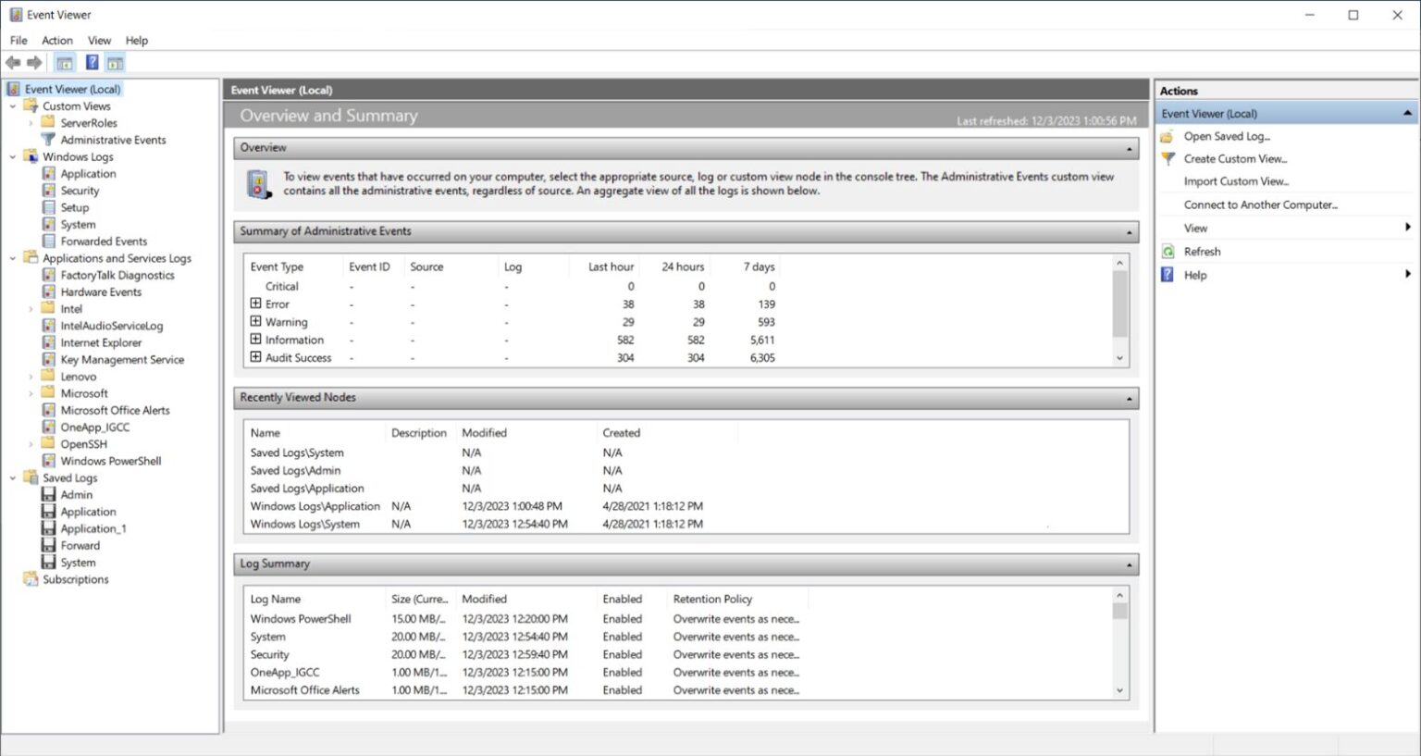
Task: Collapse the Recently Viewed Nodes section
Action: click(x=1128, y=397)
